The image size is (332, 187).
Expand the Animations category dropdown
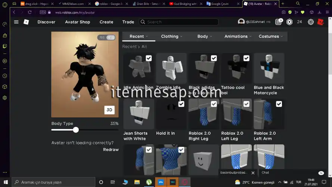click(x=238, y=36)
